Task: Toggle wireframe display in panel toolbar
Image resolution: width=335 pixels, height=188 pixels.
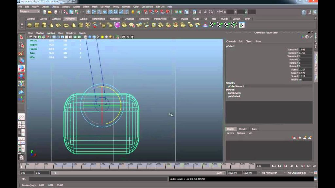Action: 86,37
